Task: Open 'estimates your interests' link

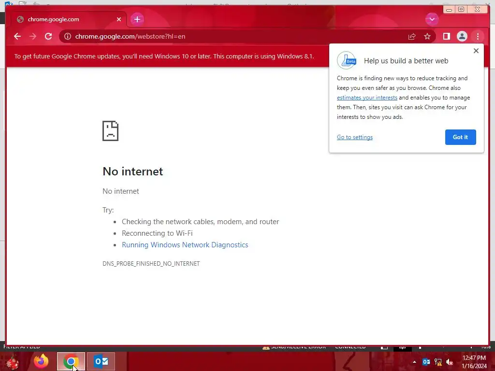Action: [x=367, y=98]
